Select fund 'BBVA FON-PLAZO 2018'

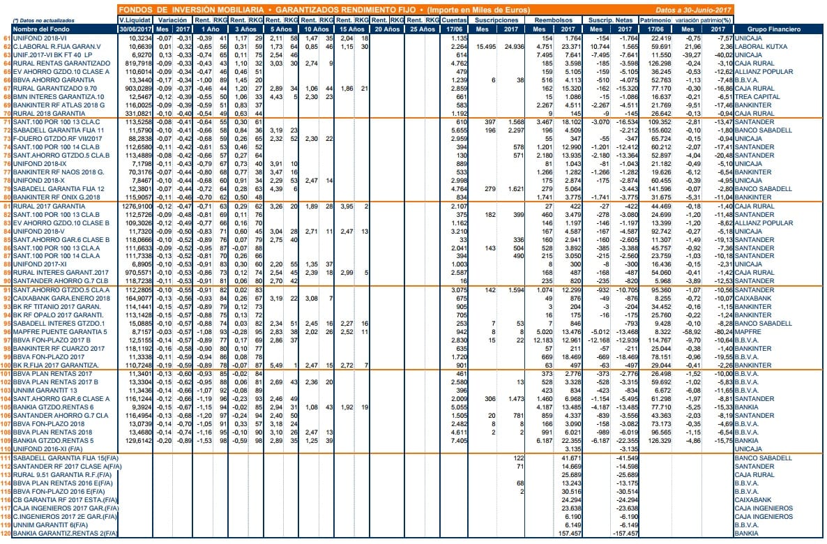pyautogui.click(x=49, y=424)
